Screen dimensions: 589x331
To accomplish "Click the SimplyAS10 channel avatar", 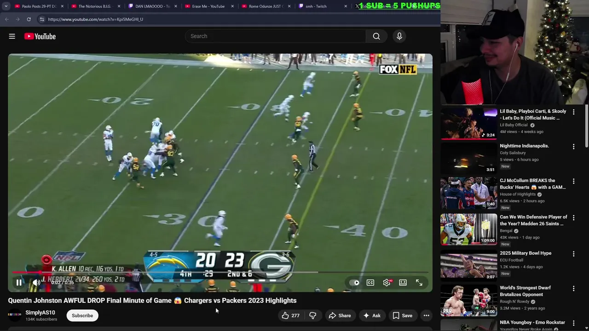I will (x=14, y=315).
